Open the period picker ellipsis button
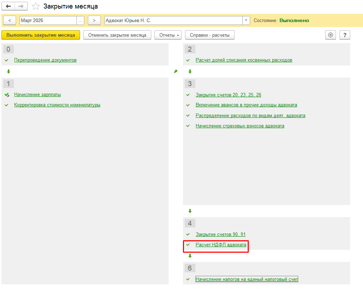Image resolution: width=363 pixels, height=289 pixels. [80, 20]
